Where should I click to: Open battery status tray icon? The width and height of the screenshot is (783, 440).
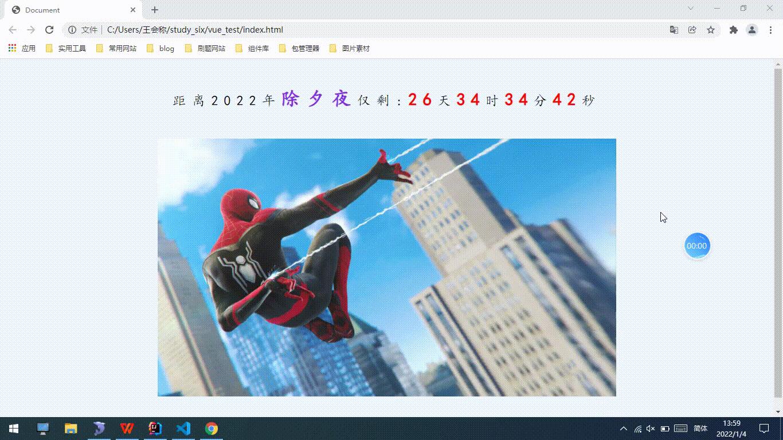coord(665,429)
